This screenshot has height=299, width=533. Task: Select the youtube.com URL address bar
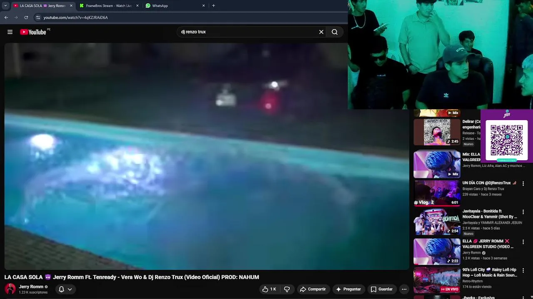[75, 17]
